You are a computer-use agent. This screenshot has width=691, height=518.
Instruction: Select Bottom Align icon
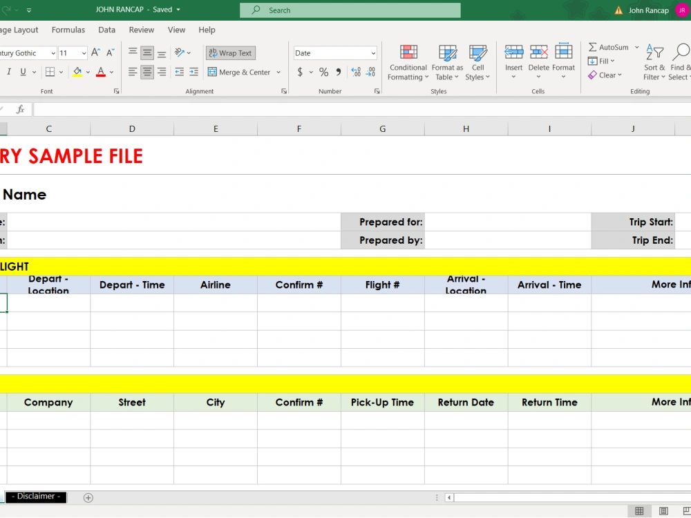tap(162, 53)
